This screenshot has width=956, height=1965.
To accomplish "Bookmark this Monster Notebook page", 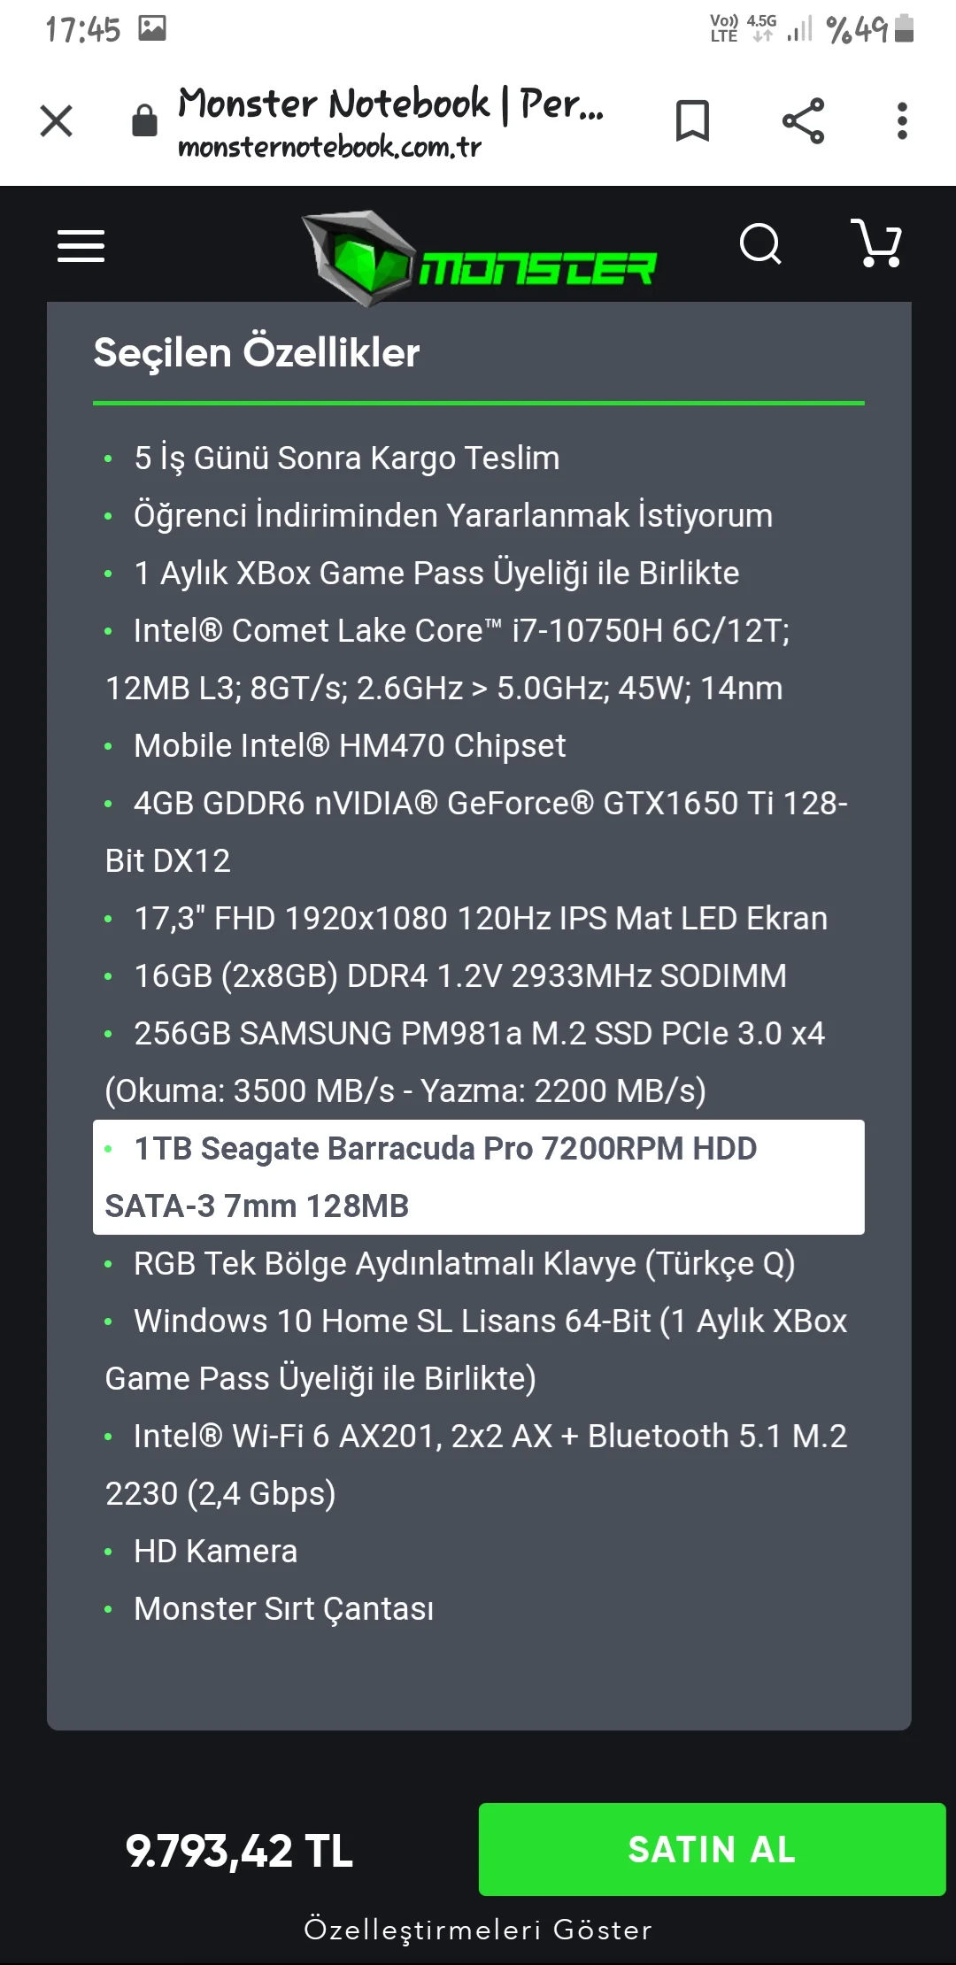I will 692,120.
